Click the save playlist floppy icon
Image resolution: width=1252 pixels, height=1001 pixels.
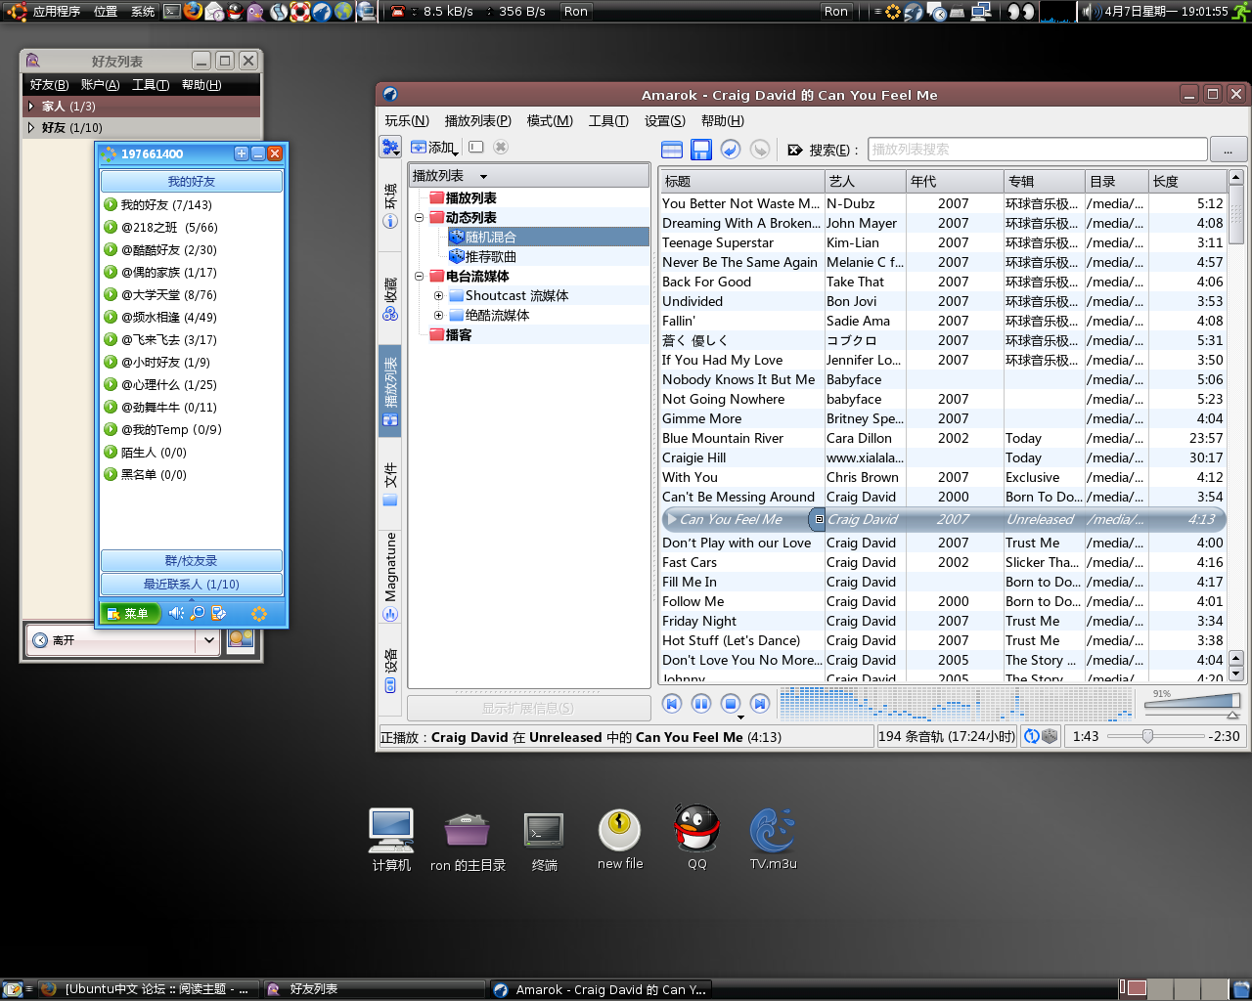[701, 150]
